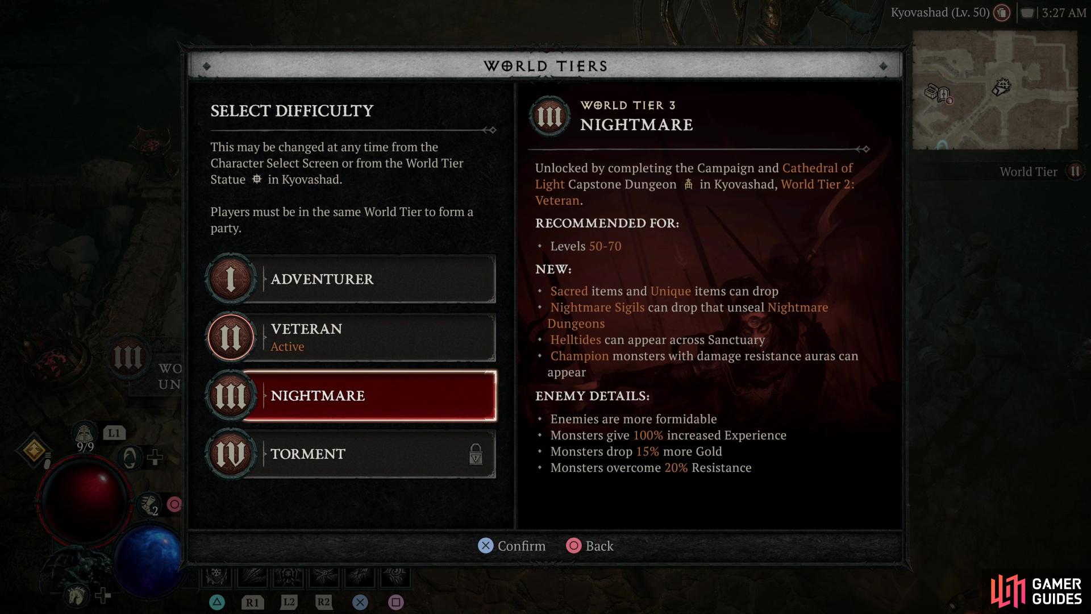Image resolution: width=1091 pixels, height=614 pixels.
Task: Select the NIGHTMARE difficulty option
Action: pos(349,395)
